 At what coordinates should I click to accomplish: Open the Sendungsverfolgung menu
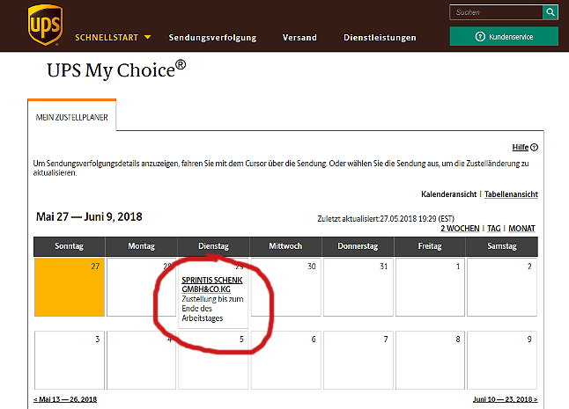[x=212, y=38]
